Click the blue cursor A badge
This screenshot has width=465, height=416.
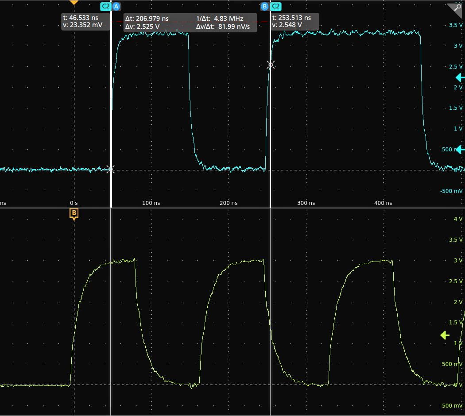(x=116, y=6)
